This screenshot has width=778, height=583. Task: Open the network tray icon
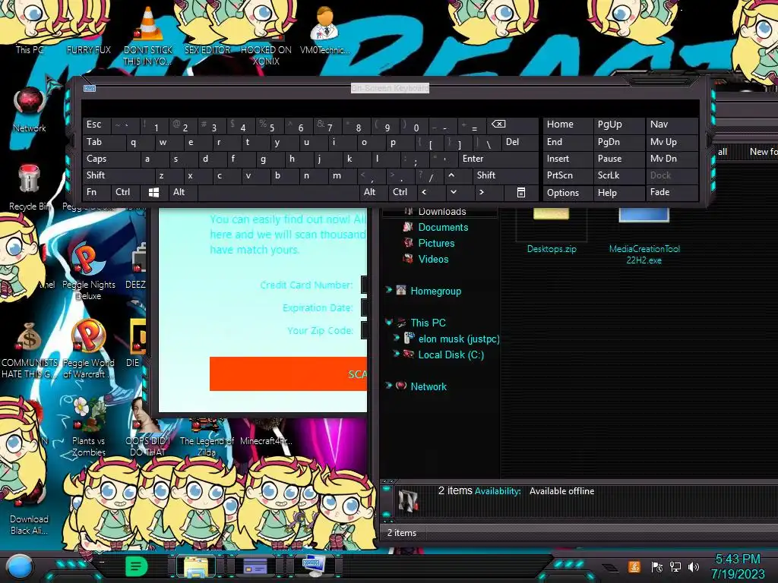coord(675,566)
